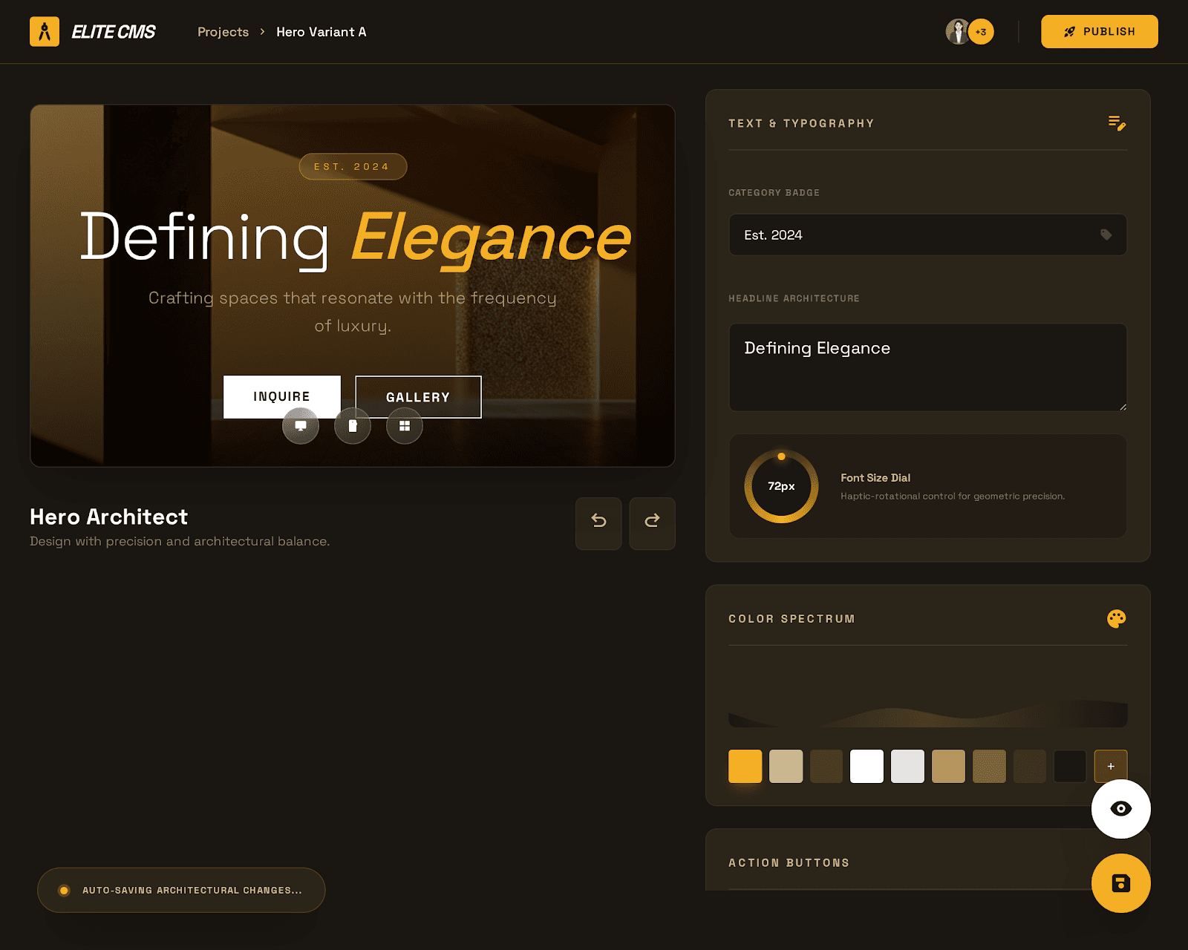Select the mobile preview device icon
This screenshot has width=1188, height=950.
click(x=353, y=426)
